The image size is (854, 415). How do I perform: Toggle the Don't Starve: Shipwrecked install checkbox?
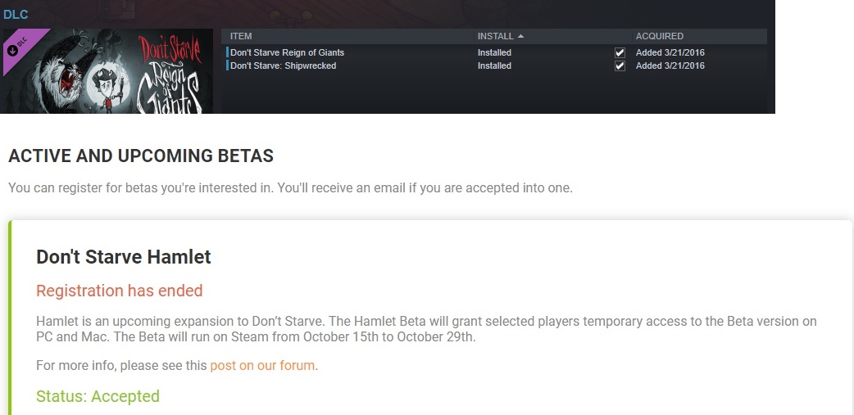pyautogui.click(x=620, y=66)
